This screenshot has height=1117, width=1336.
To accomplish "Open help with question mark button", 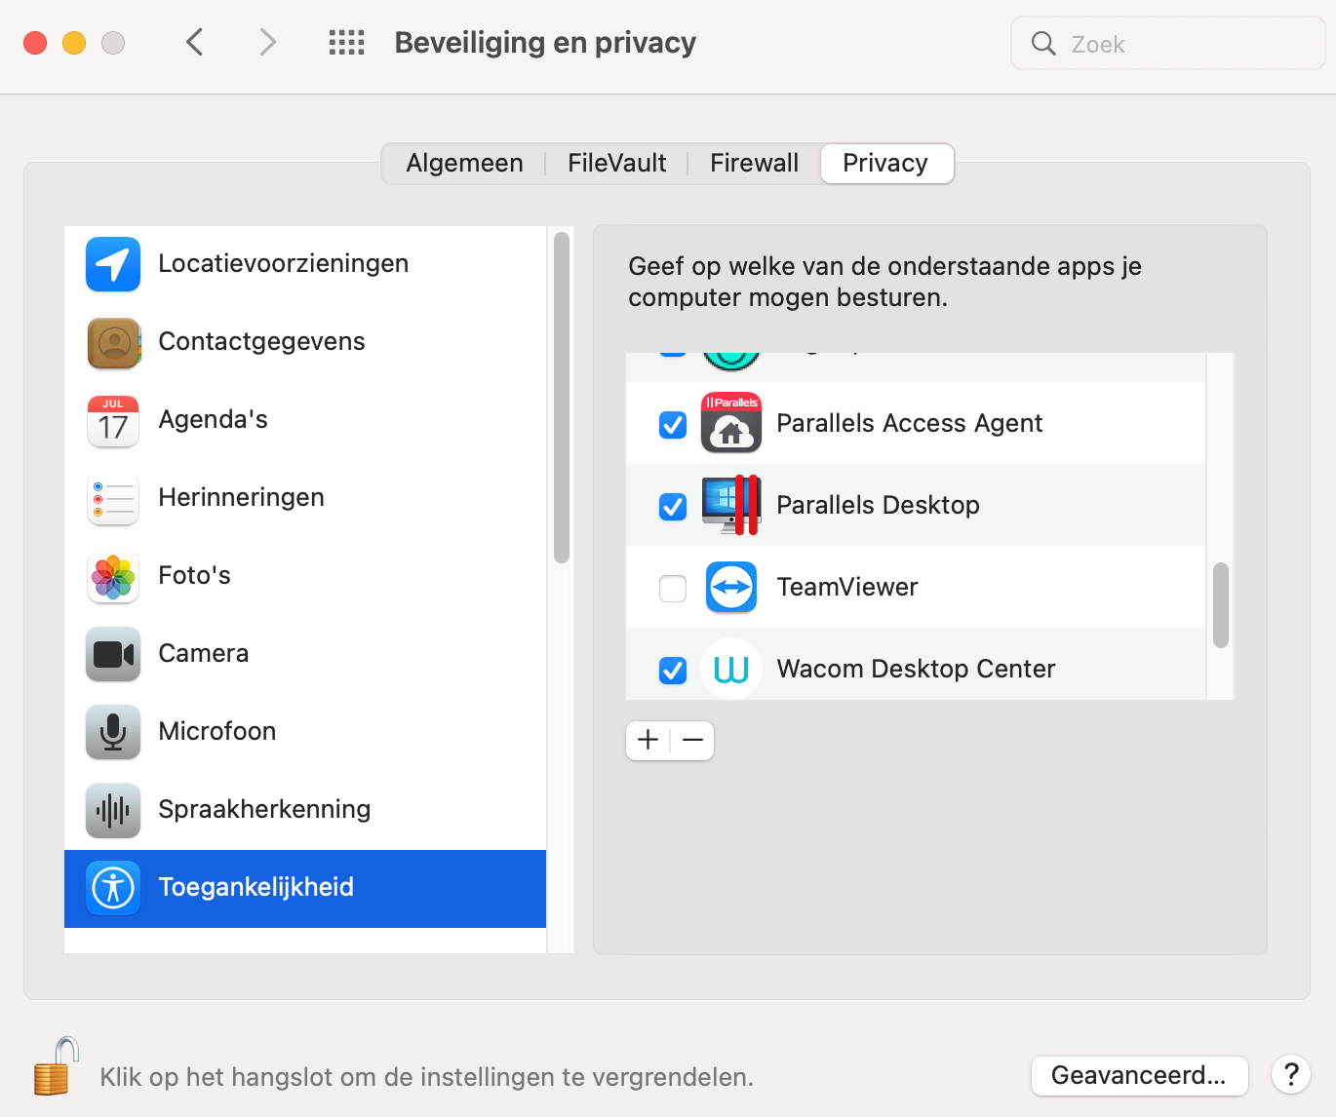I will click(1291, 1075).
